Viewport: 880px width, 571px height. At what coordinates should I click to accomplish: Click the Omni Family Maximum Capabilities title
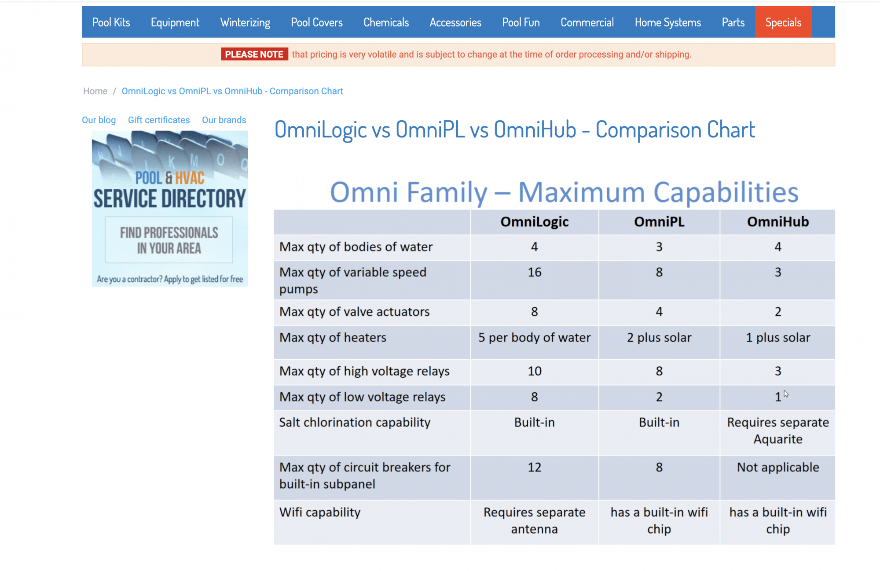click(x=564, y=192)
